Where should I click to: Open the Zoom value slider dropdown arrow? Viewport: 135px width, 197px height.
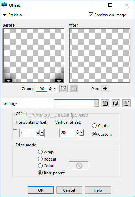point(55,89)
